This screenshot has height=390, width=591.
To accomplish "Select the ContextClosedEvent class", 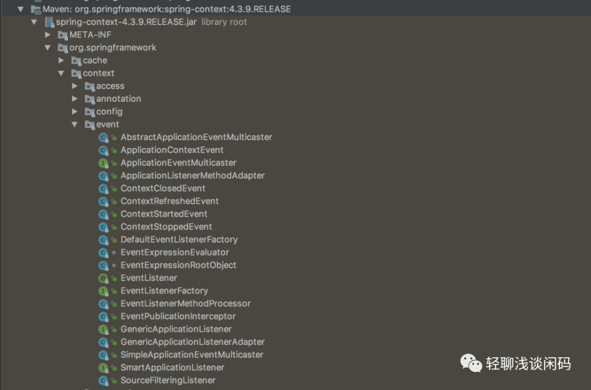I will (163, 188).
